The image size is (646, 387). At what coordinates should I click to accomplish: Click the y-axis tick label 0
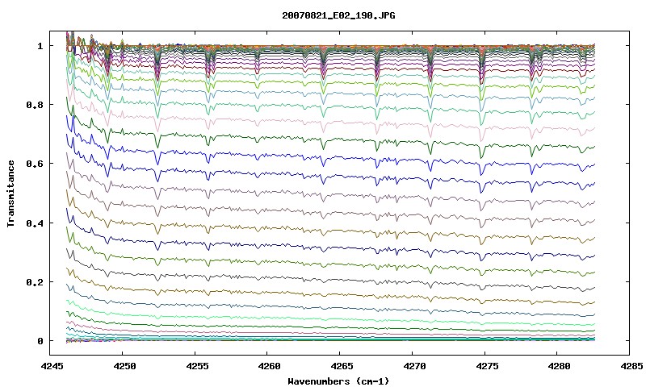(40, 341)
